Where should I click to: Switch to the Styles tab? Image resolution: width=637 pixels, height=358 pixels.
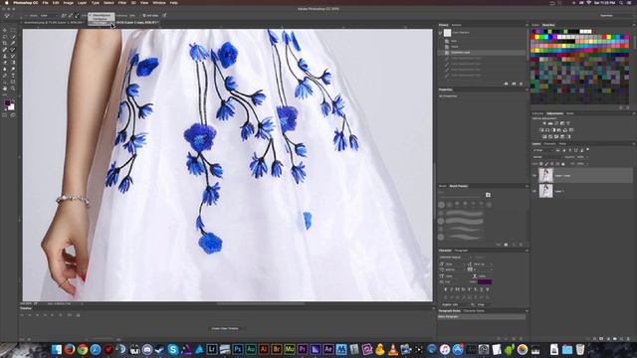[x=570, y=113]
